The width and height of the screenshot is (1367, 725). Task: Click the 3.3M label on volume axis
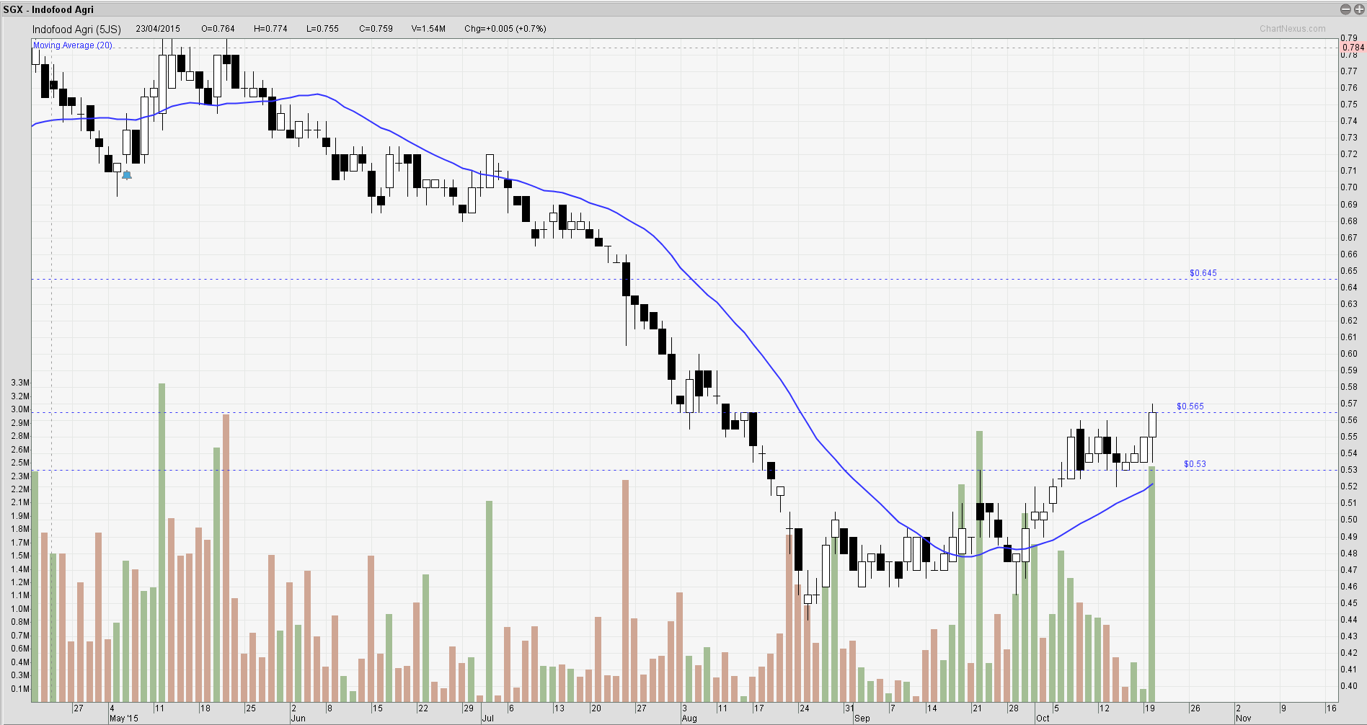(20, 383)
